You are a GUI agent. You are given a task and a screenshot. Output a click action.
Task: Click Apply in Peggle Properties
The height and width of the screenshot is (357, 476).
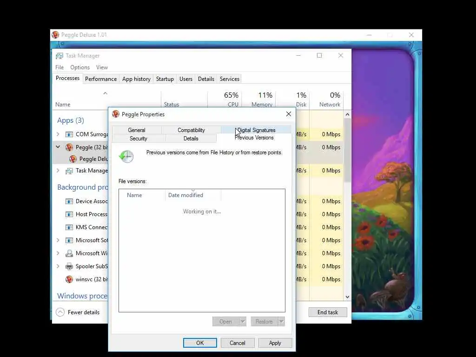(275, 343)
